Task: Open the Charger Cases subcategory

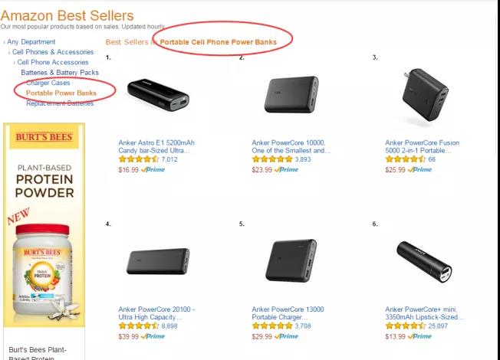Action: point(48,83)
